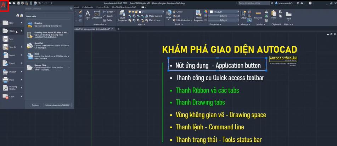Open the color wheel object color picker
This screenshot has width=337, height=146.
[206, 12]
